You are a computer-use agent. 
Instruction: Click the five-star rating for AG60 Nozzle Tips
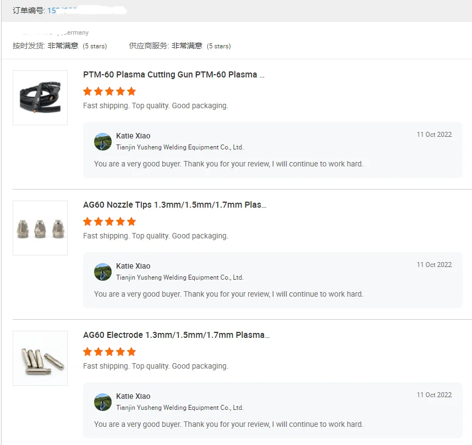click(109, 221)
